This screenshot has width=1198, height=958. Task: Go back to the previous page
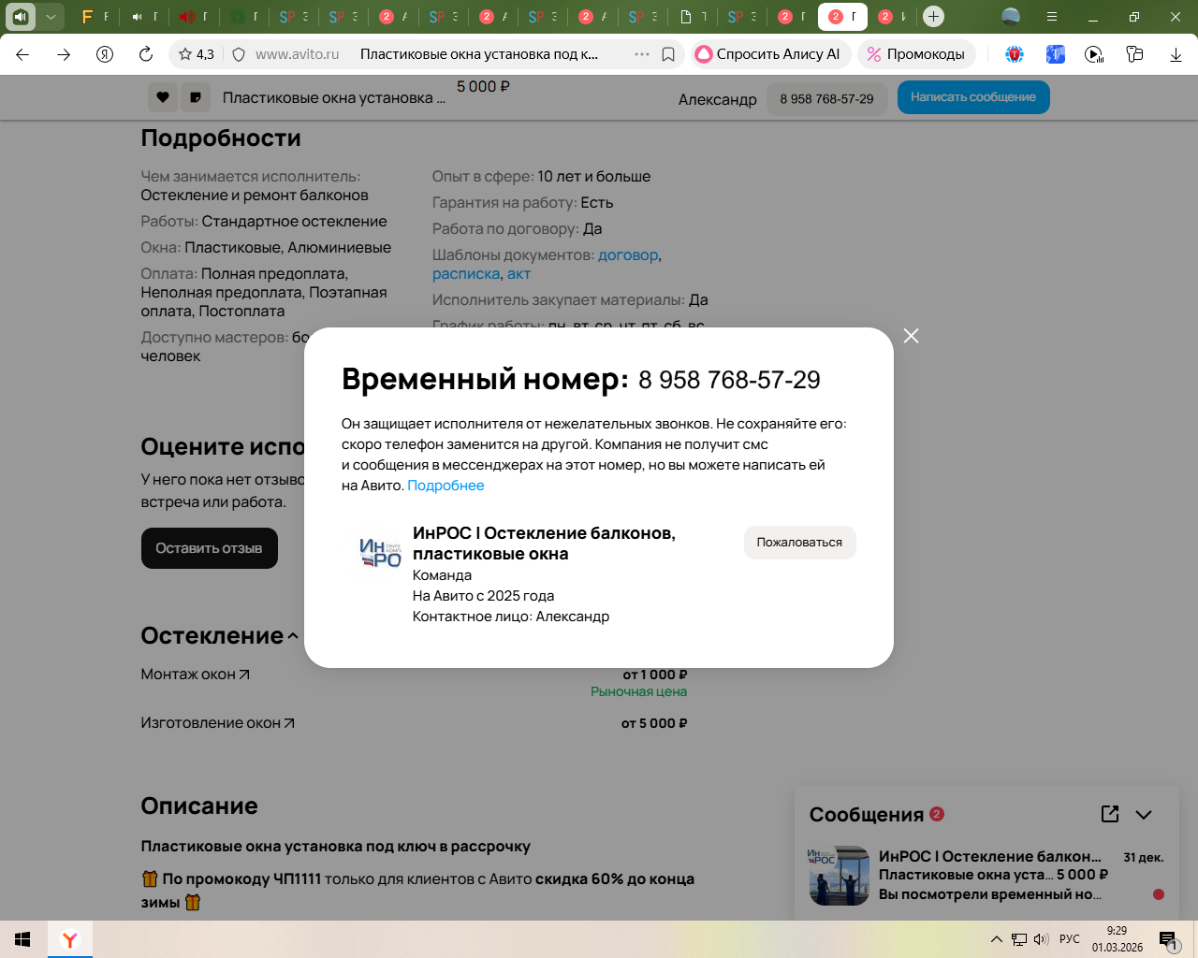pyautogui.click(x=22, y=54)
